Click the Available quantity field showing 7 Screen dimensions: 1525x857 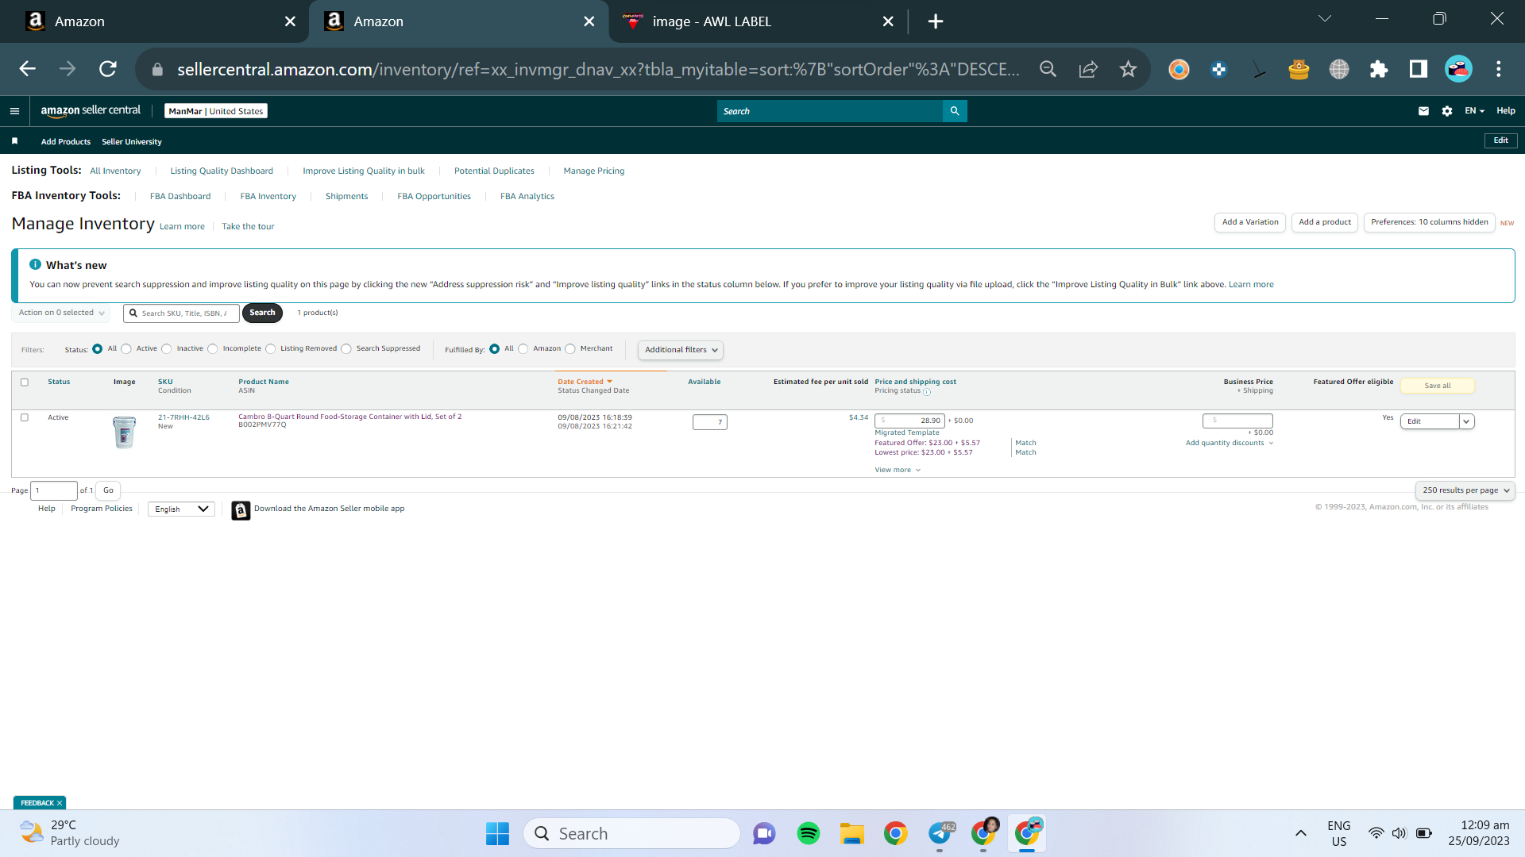click(709, 422)
